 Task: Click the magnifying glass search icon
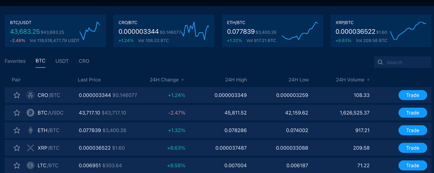pos(380,62)
